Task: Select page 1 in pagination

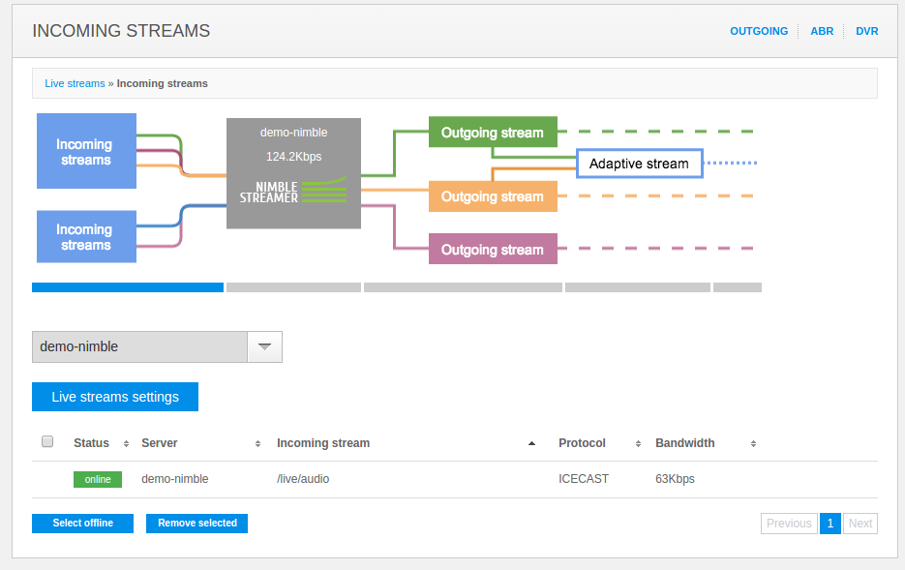Action: click(830, 524)
